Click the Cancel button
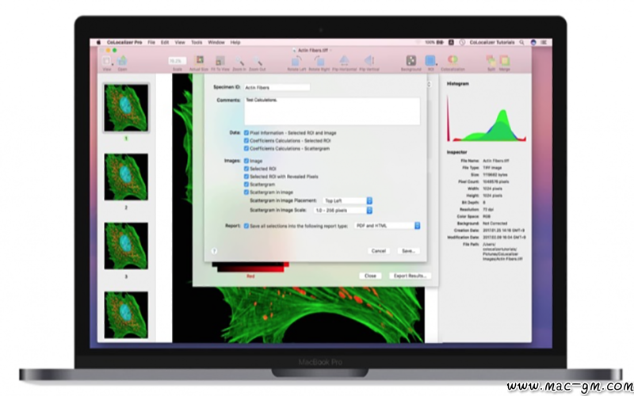634x396 pixels. click(379, 251)
